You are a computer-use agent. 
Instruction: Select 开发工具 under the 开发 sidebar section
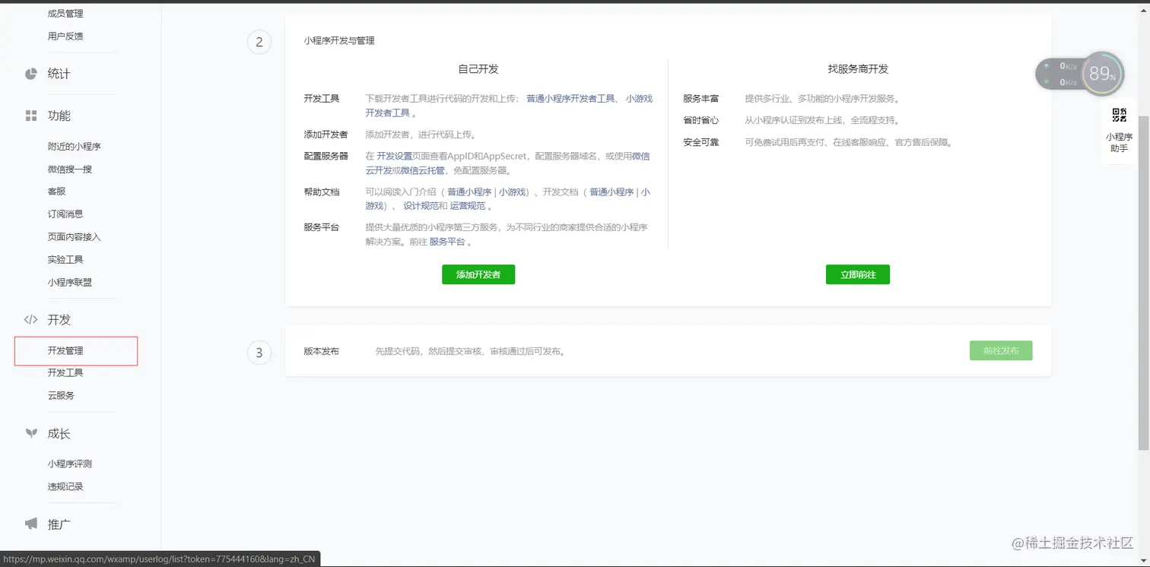point(65,373)
